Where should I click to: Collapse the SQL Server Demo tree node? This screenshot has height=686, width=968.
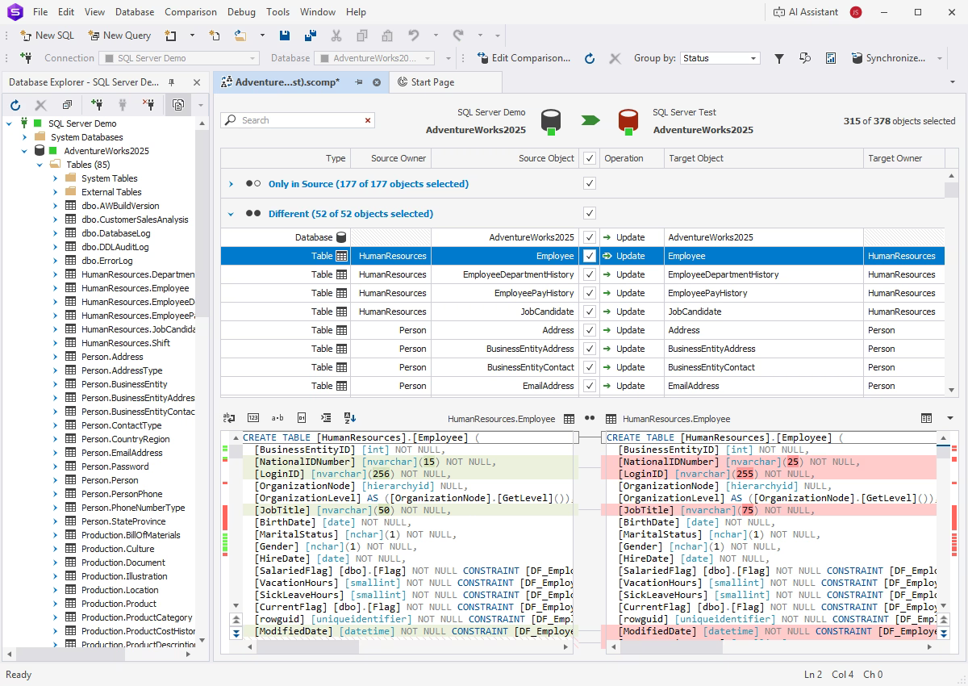tap(10, 123)
